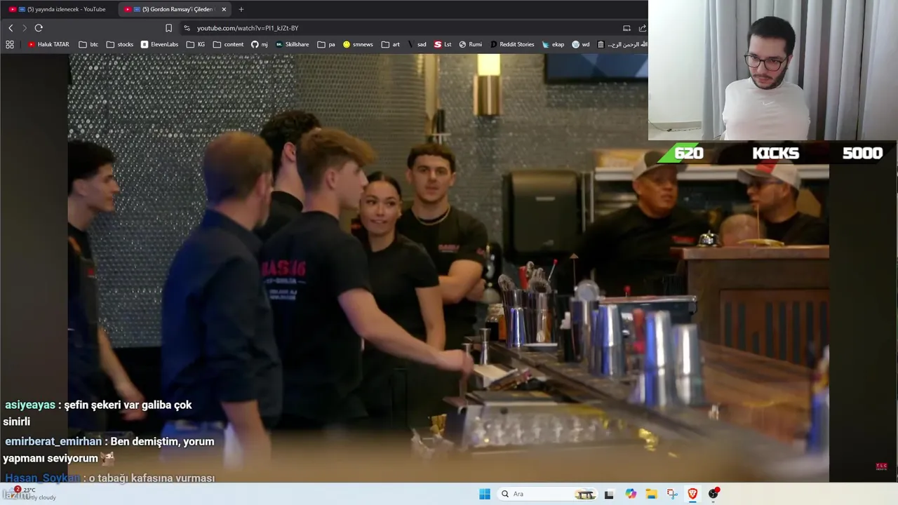Open the mj GitHub bookmark
This screenshot has width=898, height=505.
click(x=260, y=44)
